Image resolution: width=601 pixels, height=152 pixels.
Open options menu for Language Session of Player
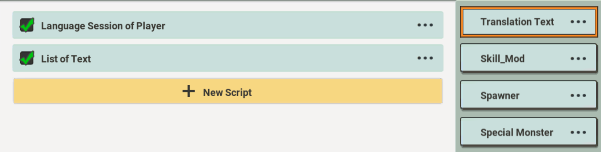pyautogui.click(x=425, y=25)
